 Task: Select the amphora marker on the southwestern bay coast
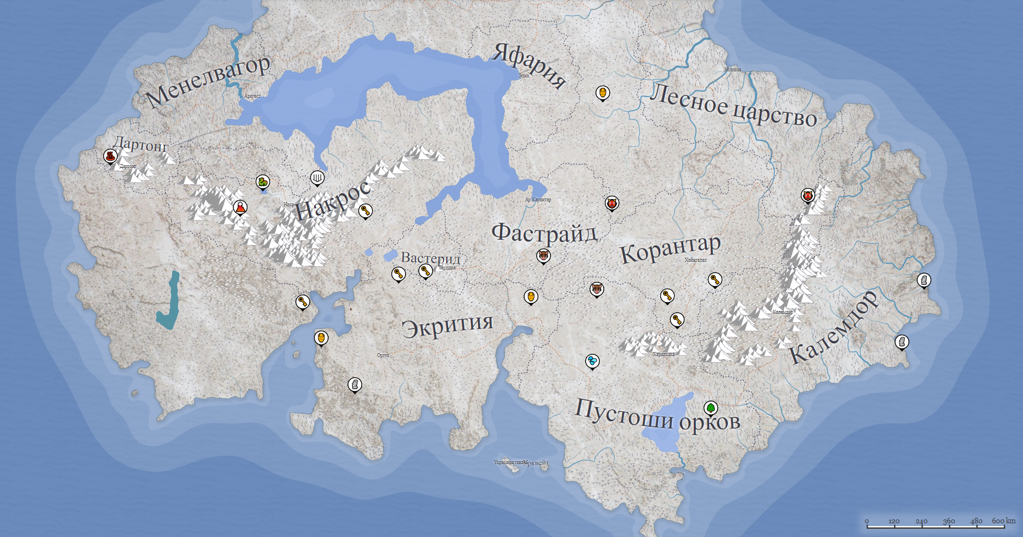321,338
